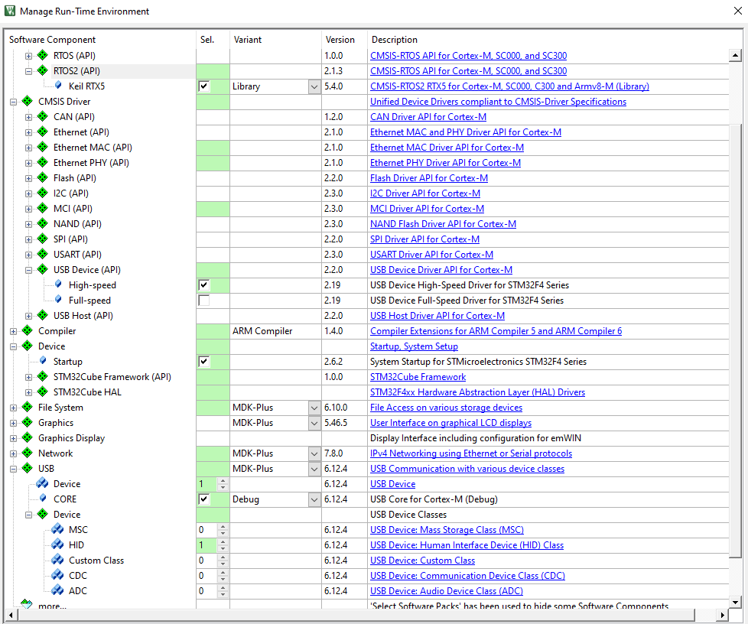Select the Ethernet PHY (API) tree row
This screenshot has width=748, height=624.
tap(91, 163)
